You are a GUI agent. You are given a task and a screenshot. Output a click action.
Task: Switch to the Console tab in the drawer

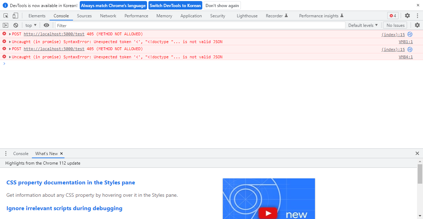coord(21,154)
